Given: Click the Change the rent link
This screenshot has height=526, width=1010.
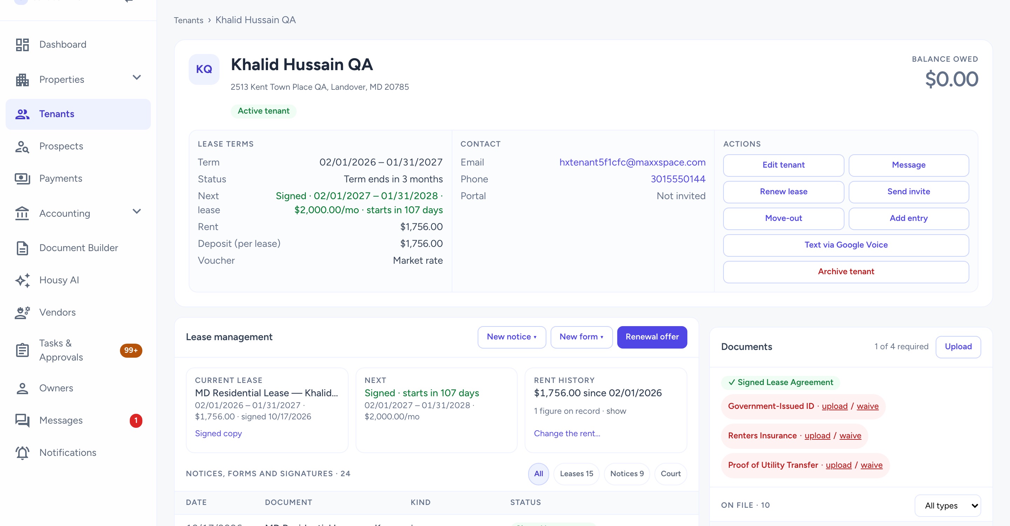Looking at the screenshot, I should (567, 433).
